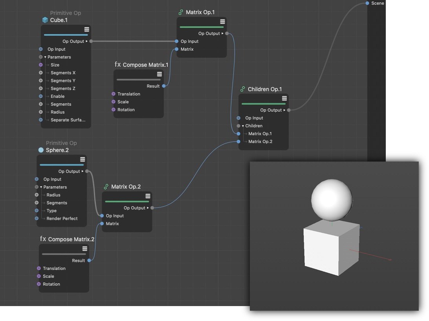This screenshot has width=429, height=321.
Task: Select the Scene output port
Action: [367, 3]
